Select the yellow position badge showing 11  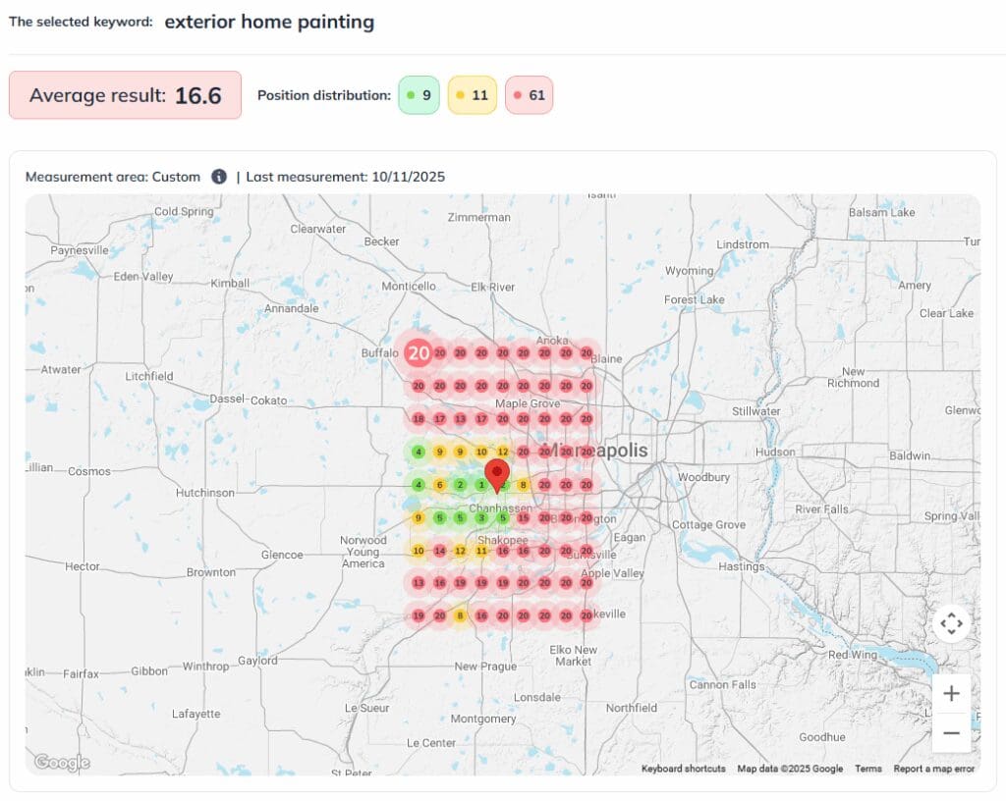472,95
